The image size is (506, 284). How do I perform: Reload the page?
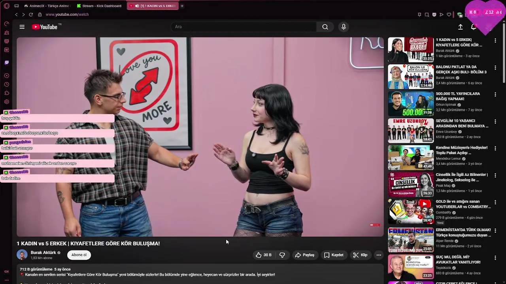31,15
